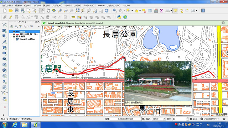Toggle visibility of the photo layer

14,32
